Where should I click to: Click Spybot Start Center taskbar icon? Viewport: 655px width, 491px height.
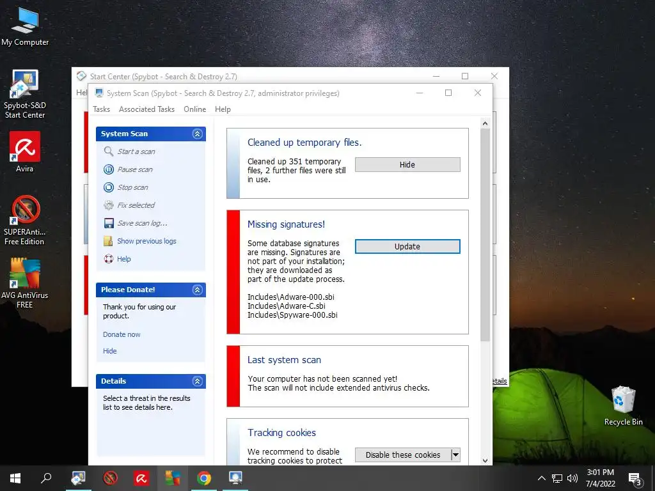click(79, 478)
